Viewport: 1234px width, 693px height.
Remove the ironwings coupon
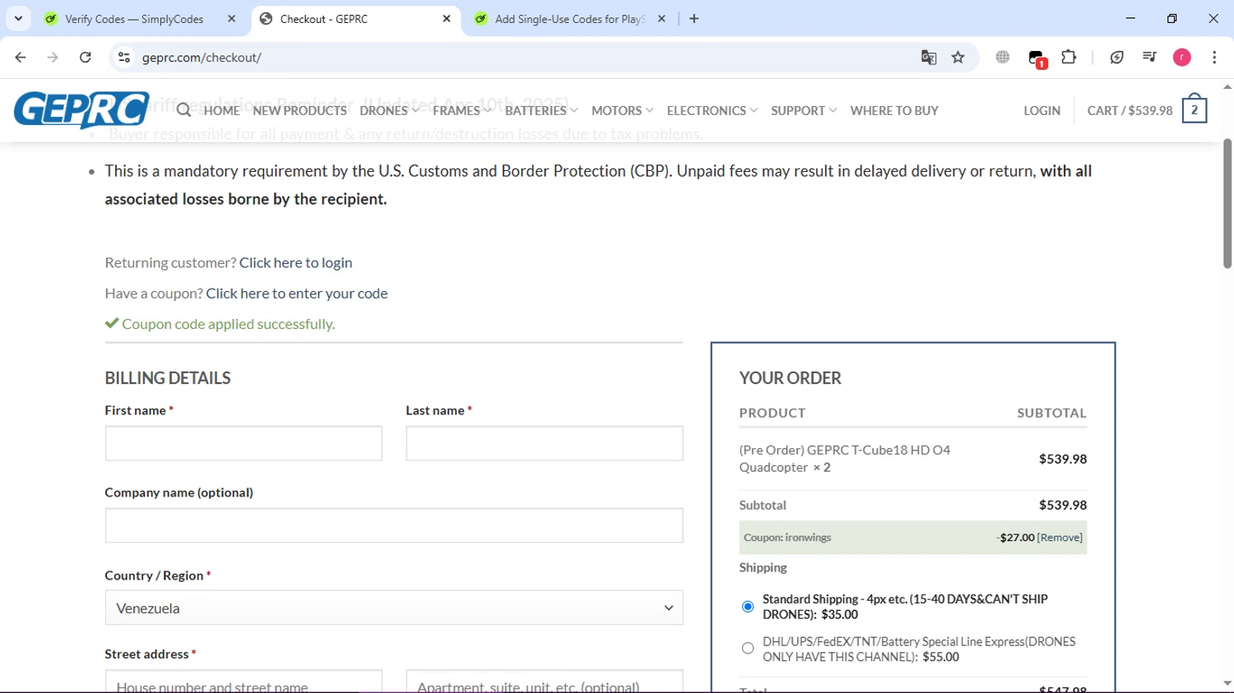coord(1060,538)
